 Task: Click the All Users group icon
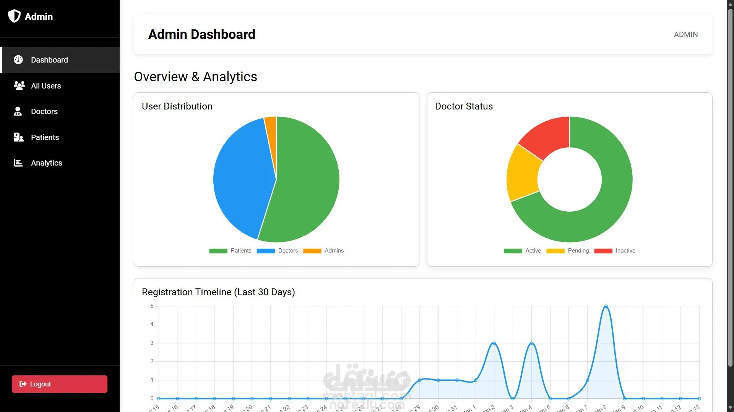click(19, 85)
